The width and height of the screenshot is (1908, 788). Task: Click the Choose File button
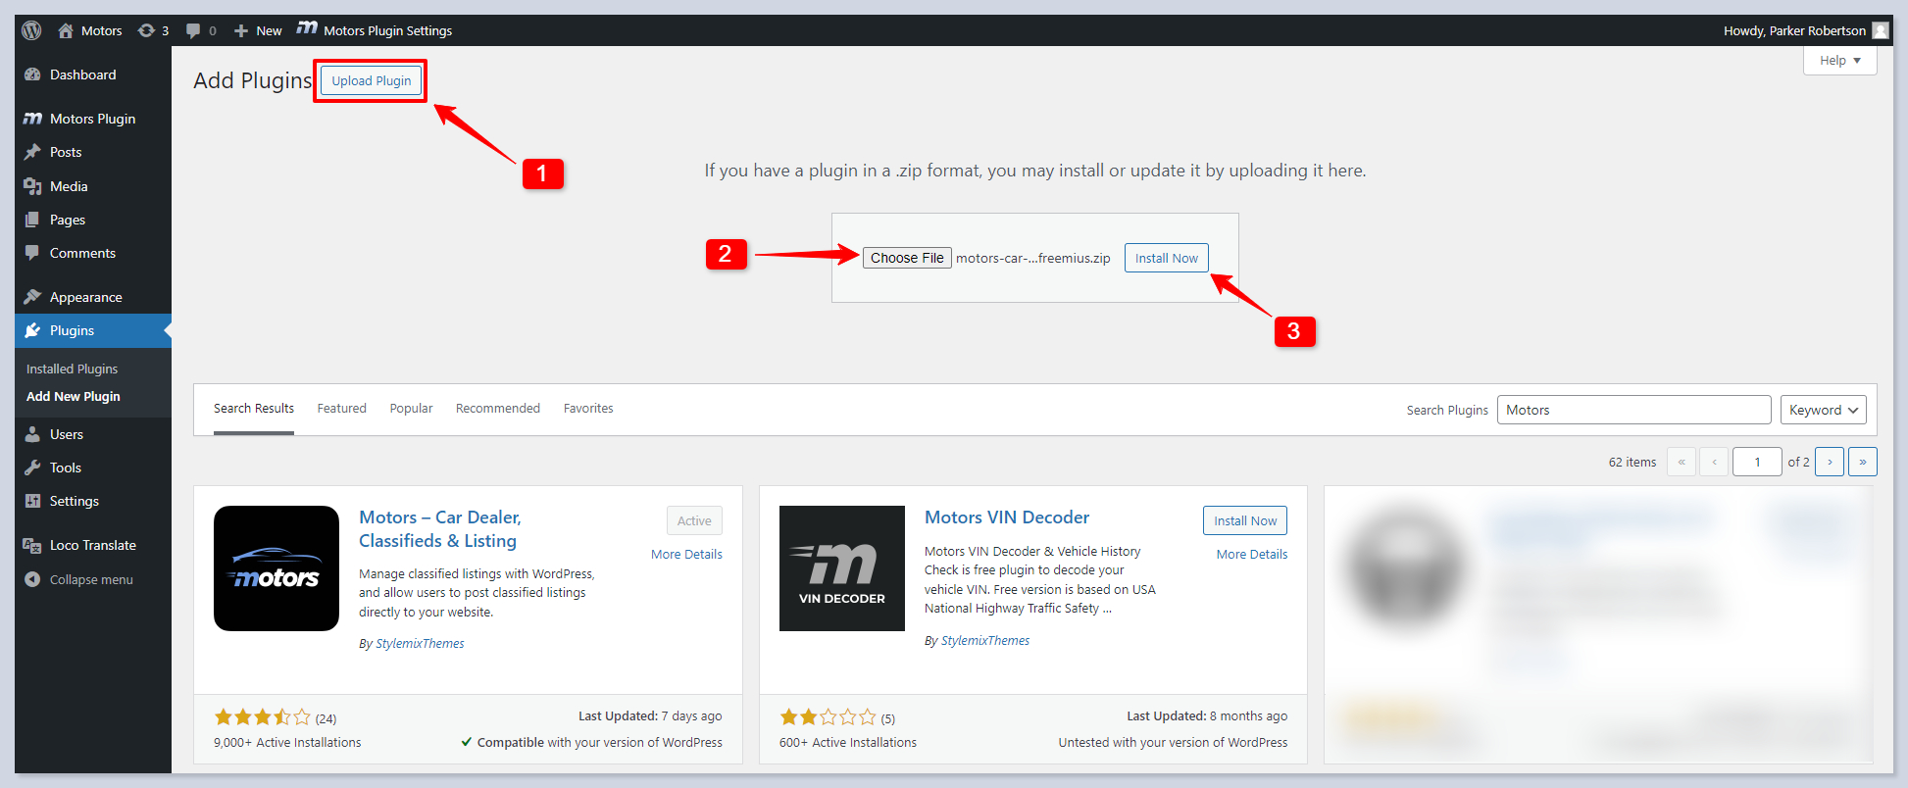pyautogui.click(x=907, y=258)
